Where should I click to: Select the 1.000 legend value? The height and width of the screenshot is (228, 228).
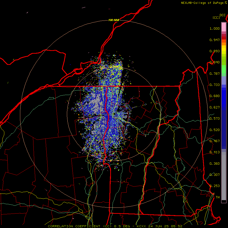[215, 28]
